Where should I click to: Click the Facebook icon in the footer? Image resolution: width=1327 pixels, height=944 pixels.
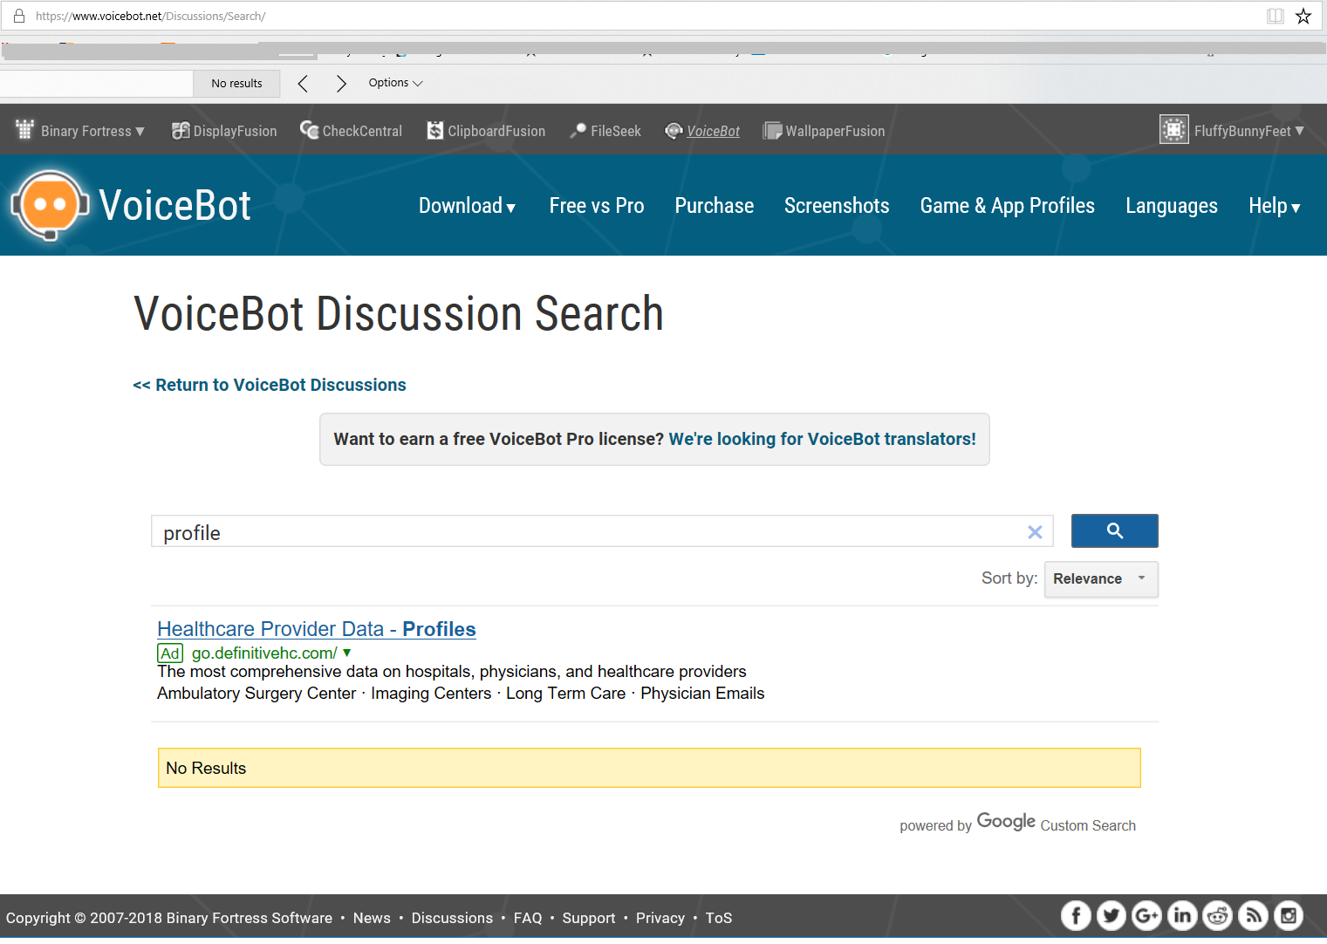pos(1076,915)
